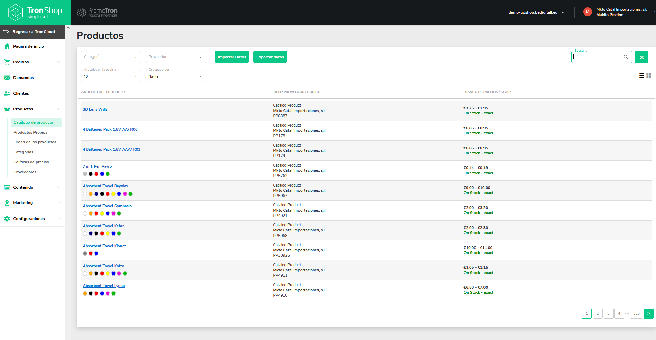656x340 pixels.
Task: Open the Proveedor dropdown
Action: 176,57
